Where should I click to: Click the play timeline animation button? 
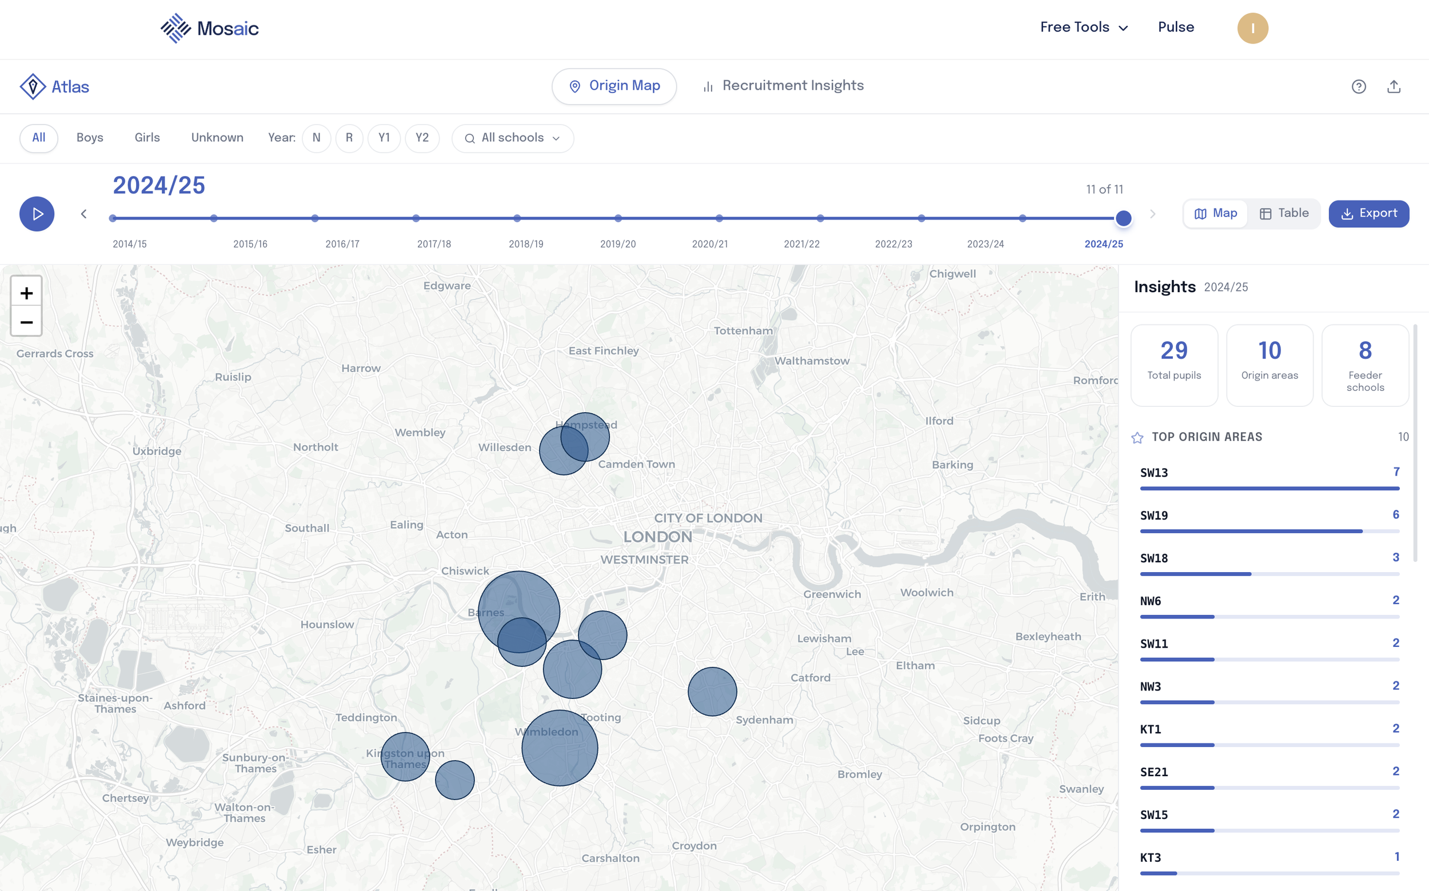click(37, 214)
